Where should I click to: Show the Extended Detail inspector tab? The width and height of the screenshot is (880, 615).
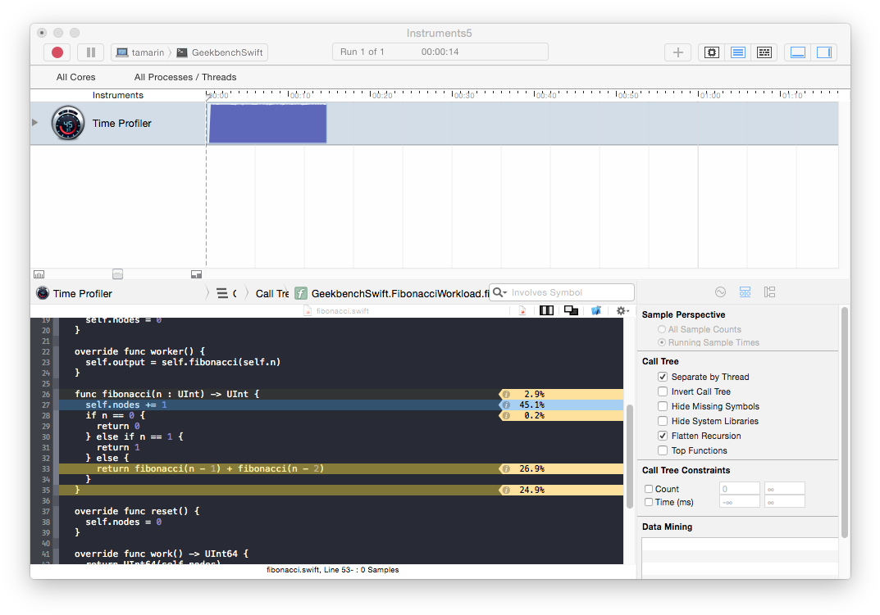pos(769,292)
